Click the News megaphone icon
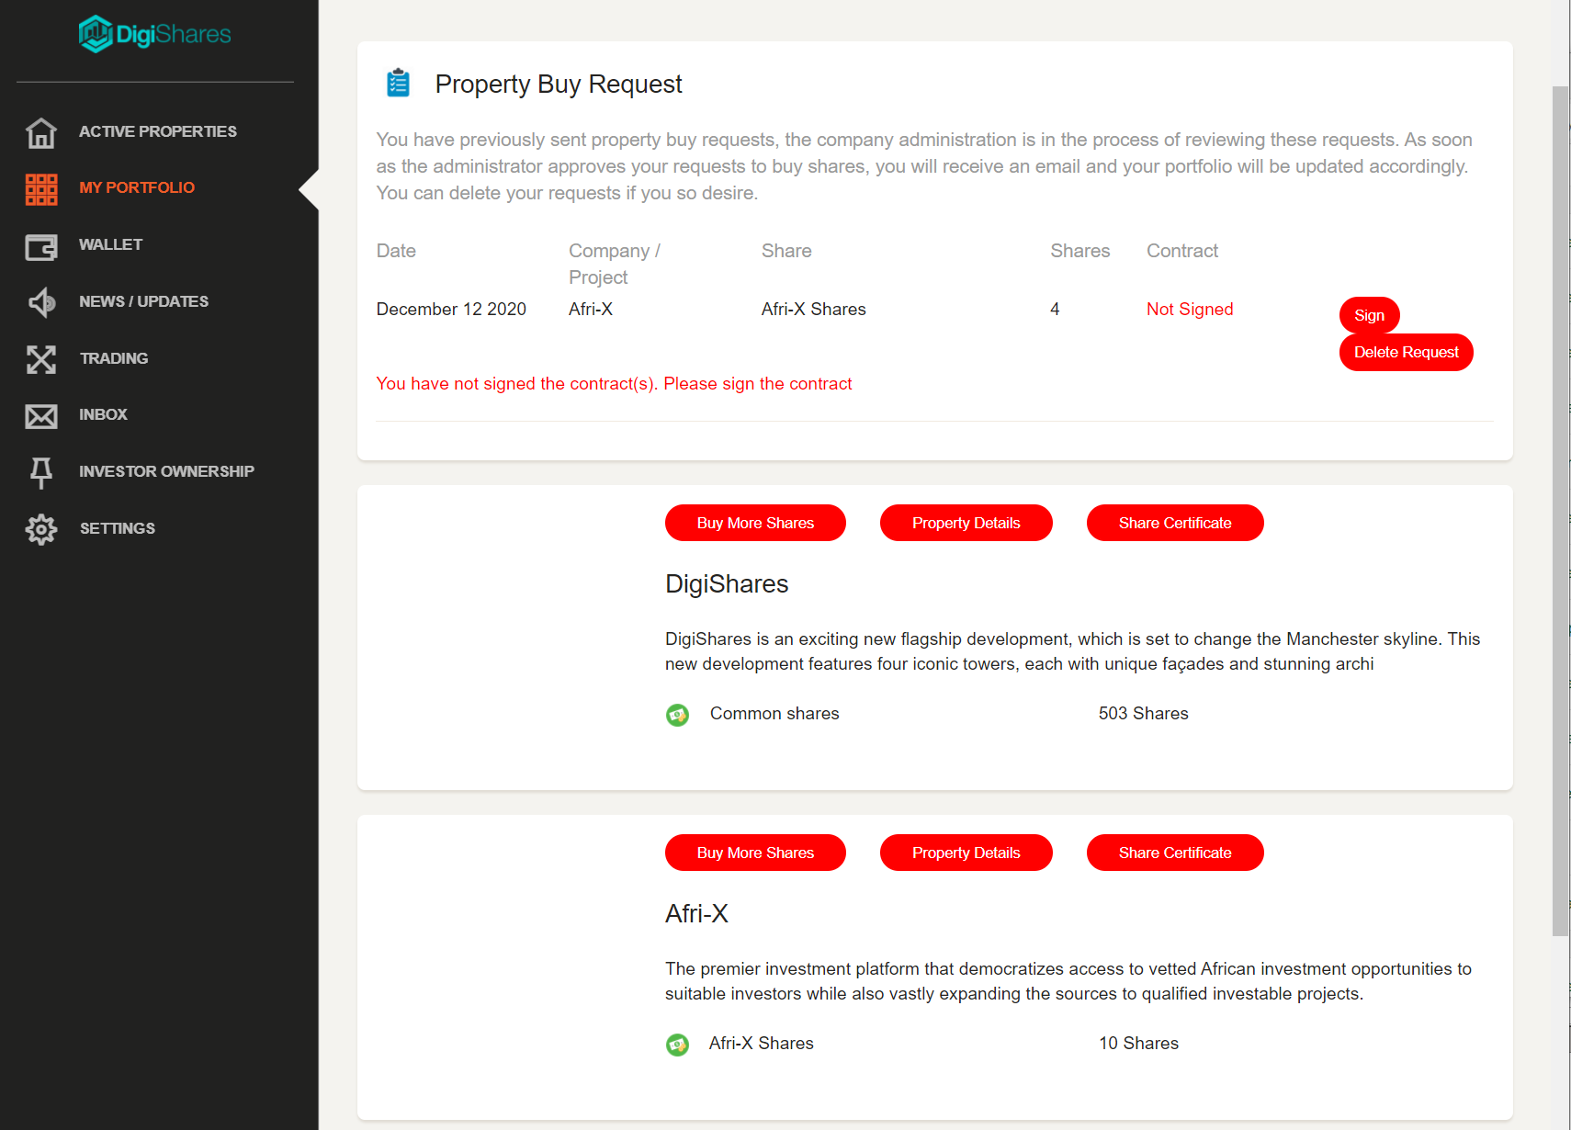This screenshot has width=1571, height=1130. 41,302
